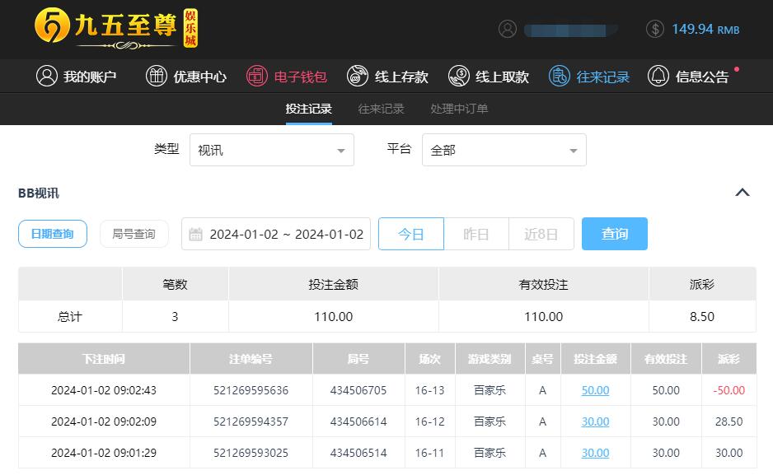The width and height of the screenshot is (773, 475).
Task: Expand the 类型 dropdown showing 视讯
Action: (x=271, y=151)
